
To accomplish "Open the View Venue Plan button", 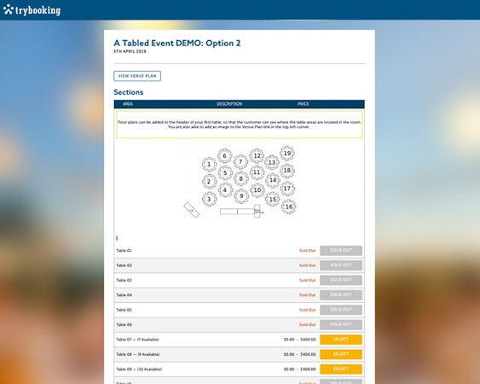I will click(137, 76).
